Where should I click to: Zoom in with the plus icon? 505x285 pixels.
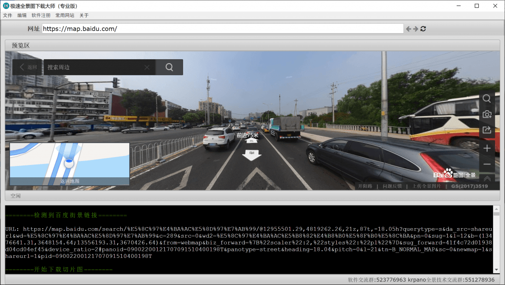click(487, 148)
